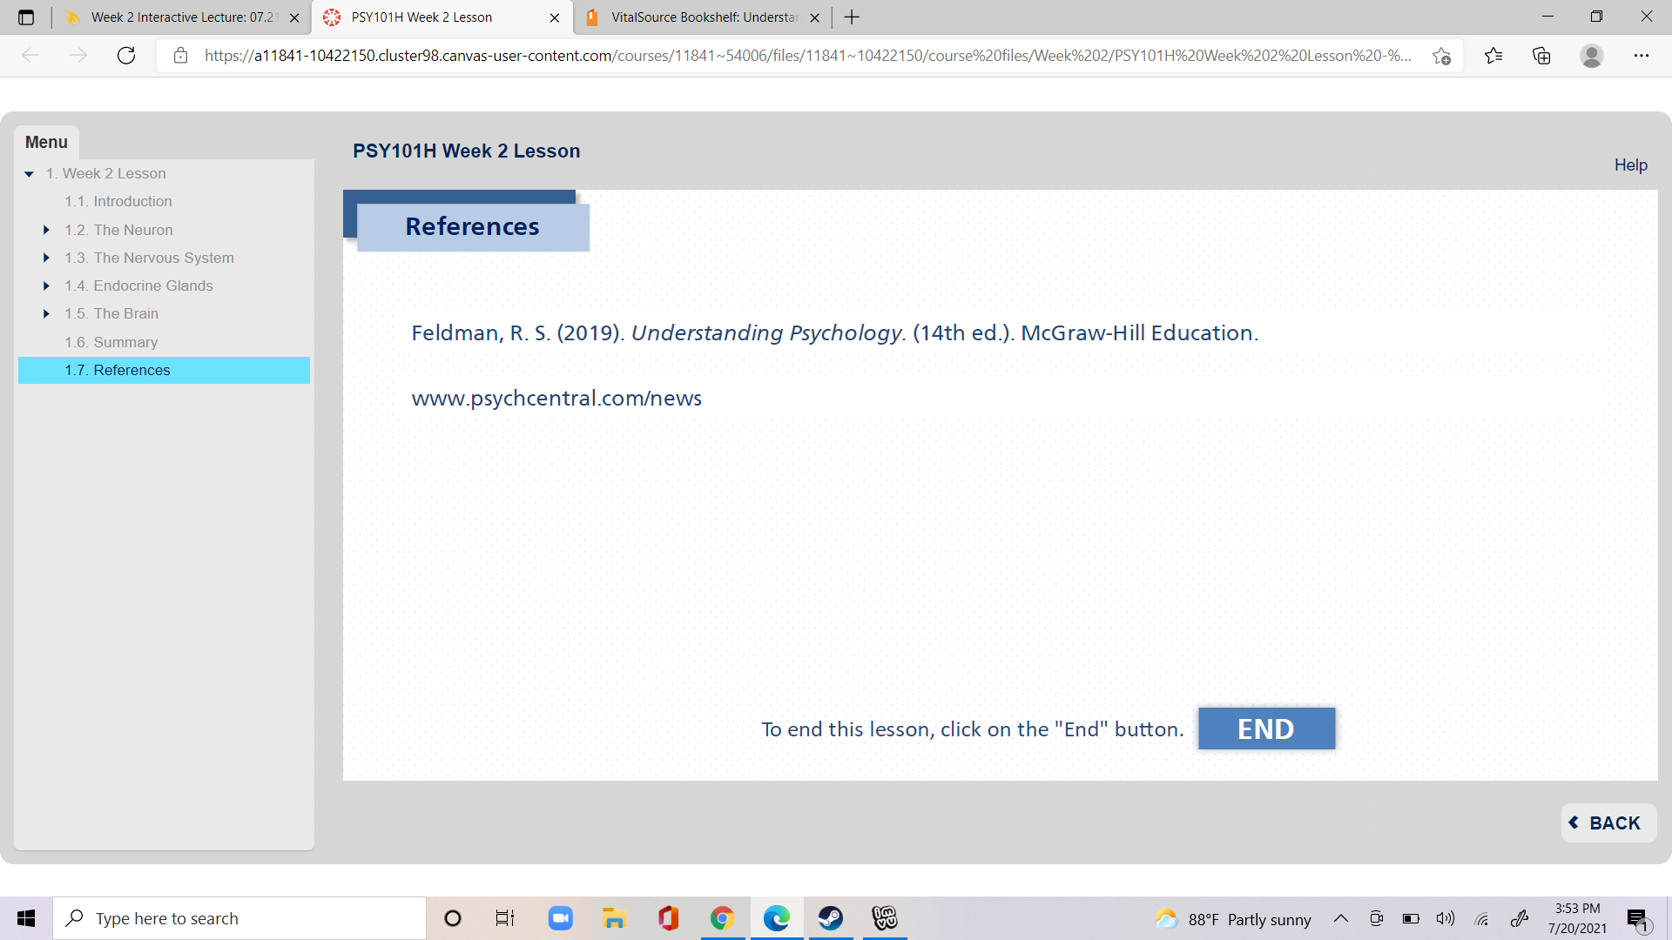
Task: Refresh the page with the reload icon
Action: pyautogui.click(x=126, y=56)
